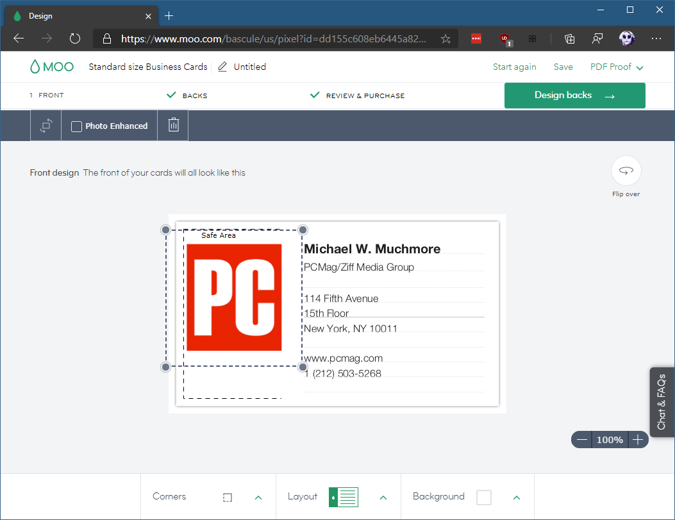Go to Review & Purchase step
The height and width of the screenshot is (520, 675).
pyautogui.click(x=365, y=96)
